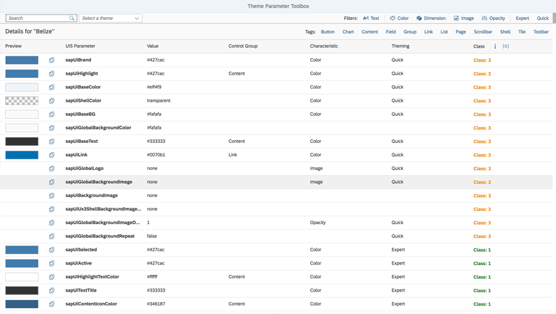Copy icon next to sapUiShellColor

(x=52, y=101)
